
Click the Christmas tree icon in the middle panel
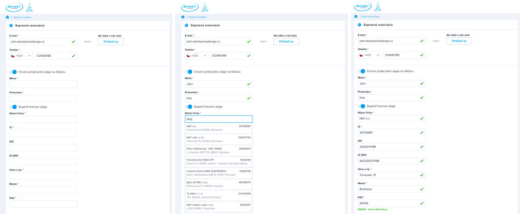click(205, 7)
